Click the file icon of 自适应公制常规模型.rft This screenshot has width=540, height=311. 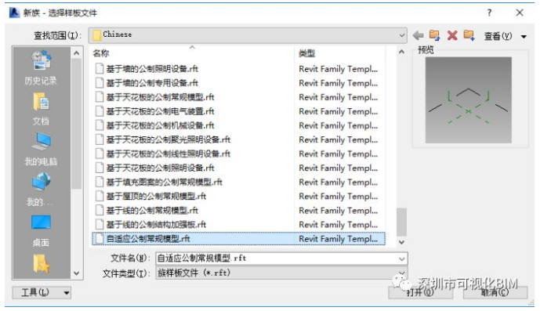point(100,239)
